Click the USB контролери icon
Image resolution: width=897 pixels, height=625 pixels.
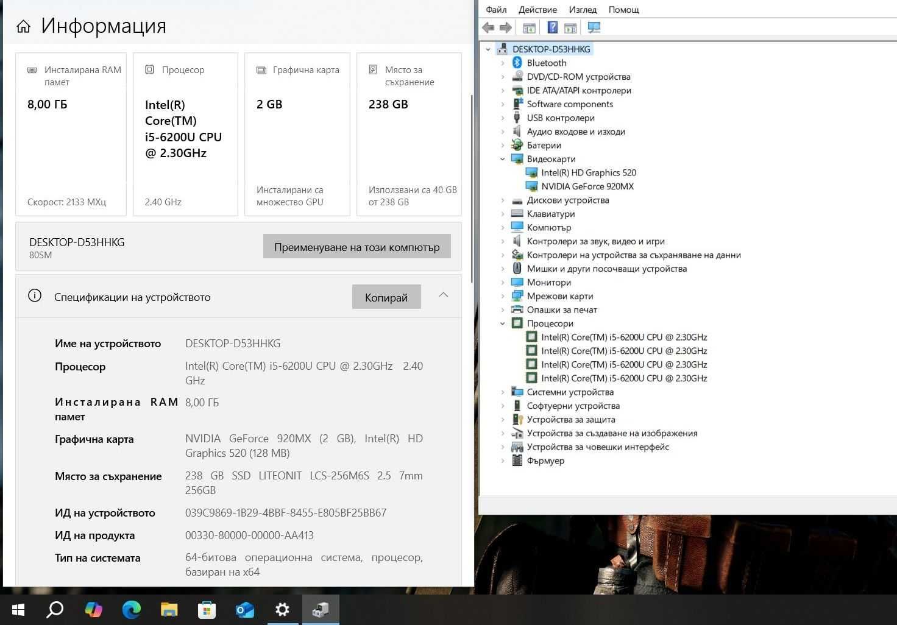coord(517,118)
